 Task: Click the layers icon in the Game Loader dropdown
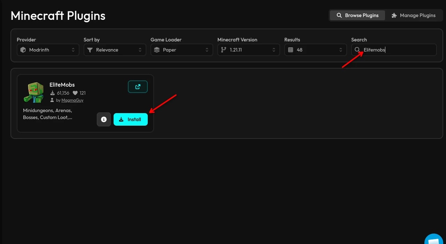(x=157, y=50)
